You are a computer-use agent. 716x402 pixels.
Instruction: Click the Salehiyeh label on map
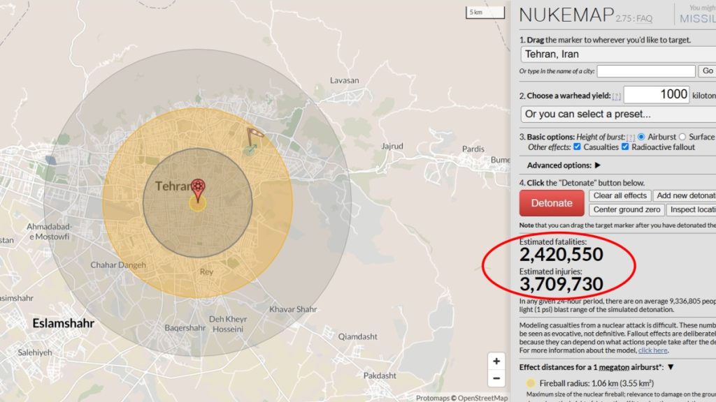35,352
